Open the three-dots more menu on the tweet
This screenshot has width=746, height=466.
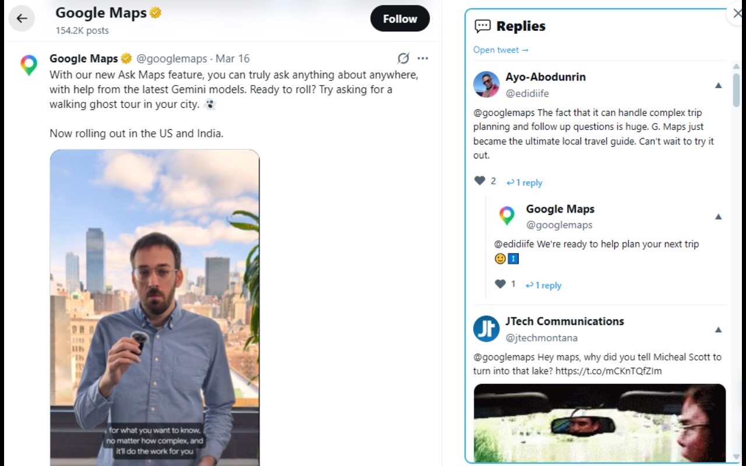(423, 58)
